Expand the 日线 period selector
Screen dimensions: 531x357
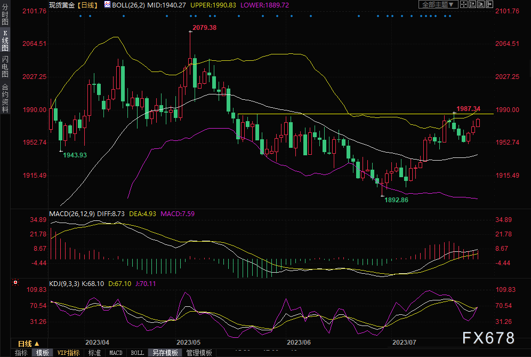click(x=25, y=343)
